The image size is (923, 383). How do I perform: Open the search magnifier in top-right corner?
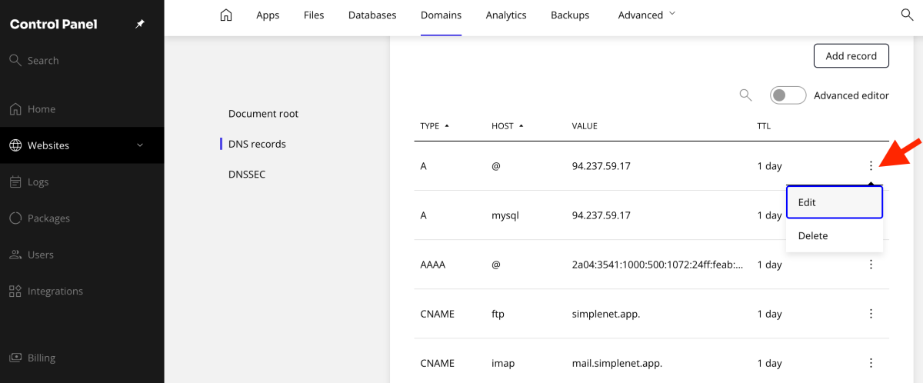pos(907,15)
